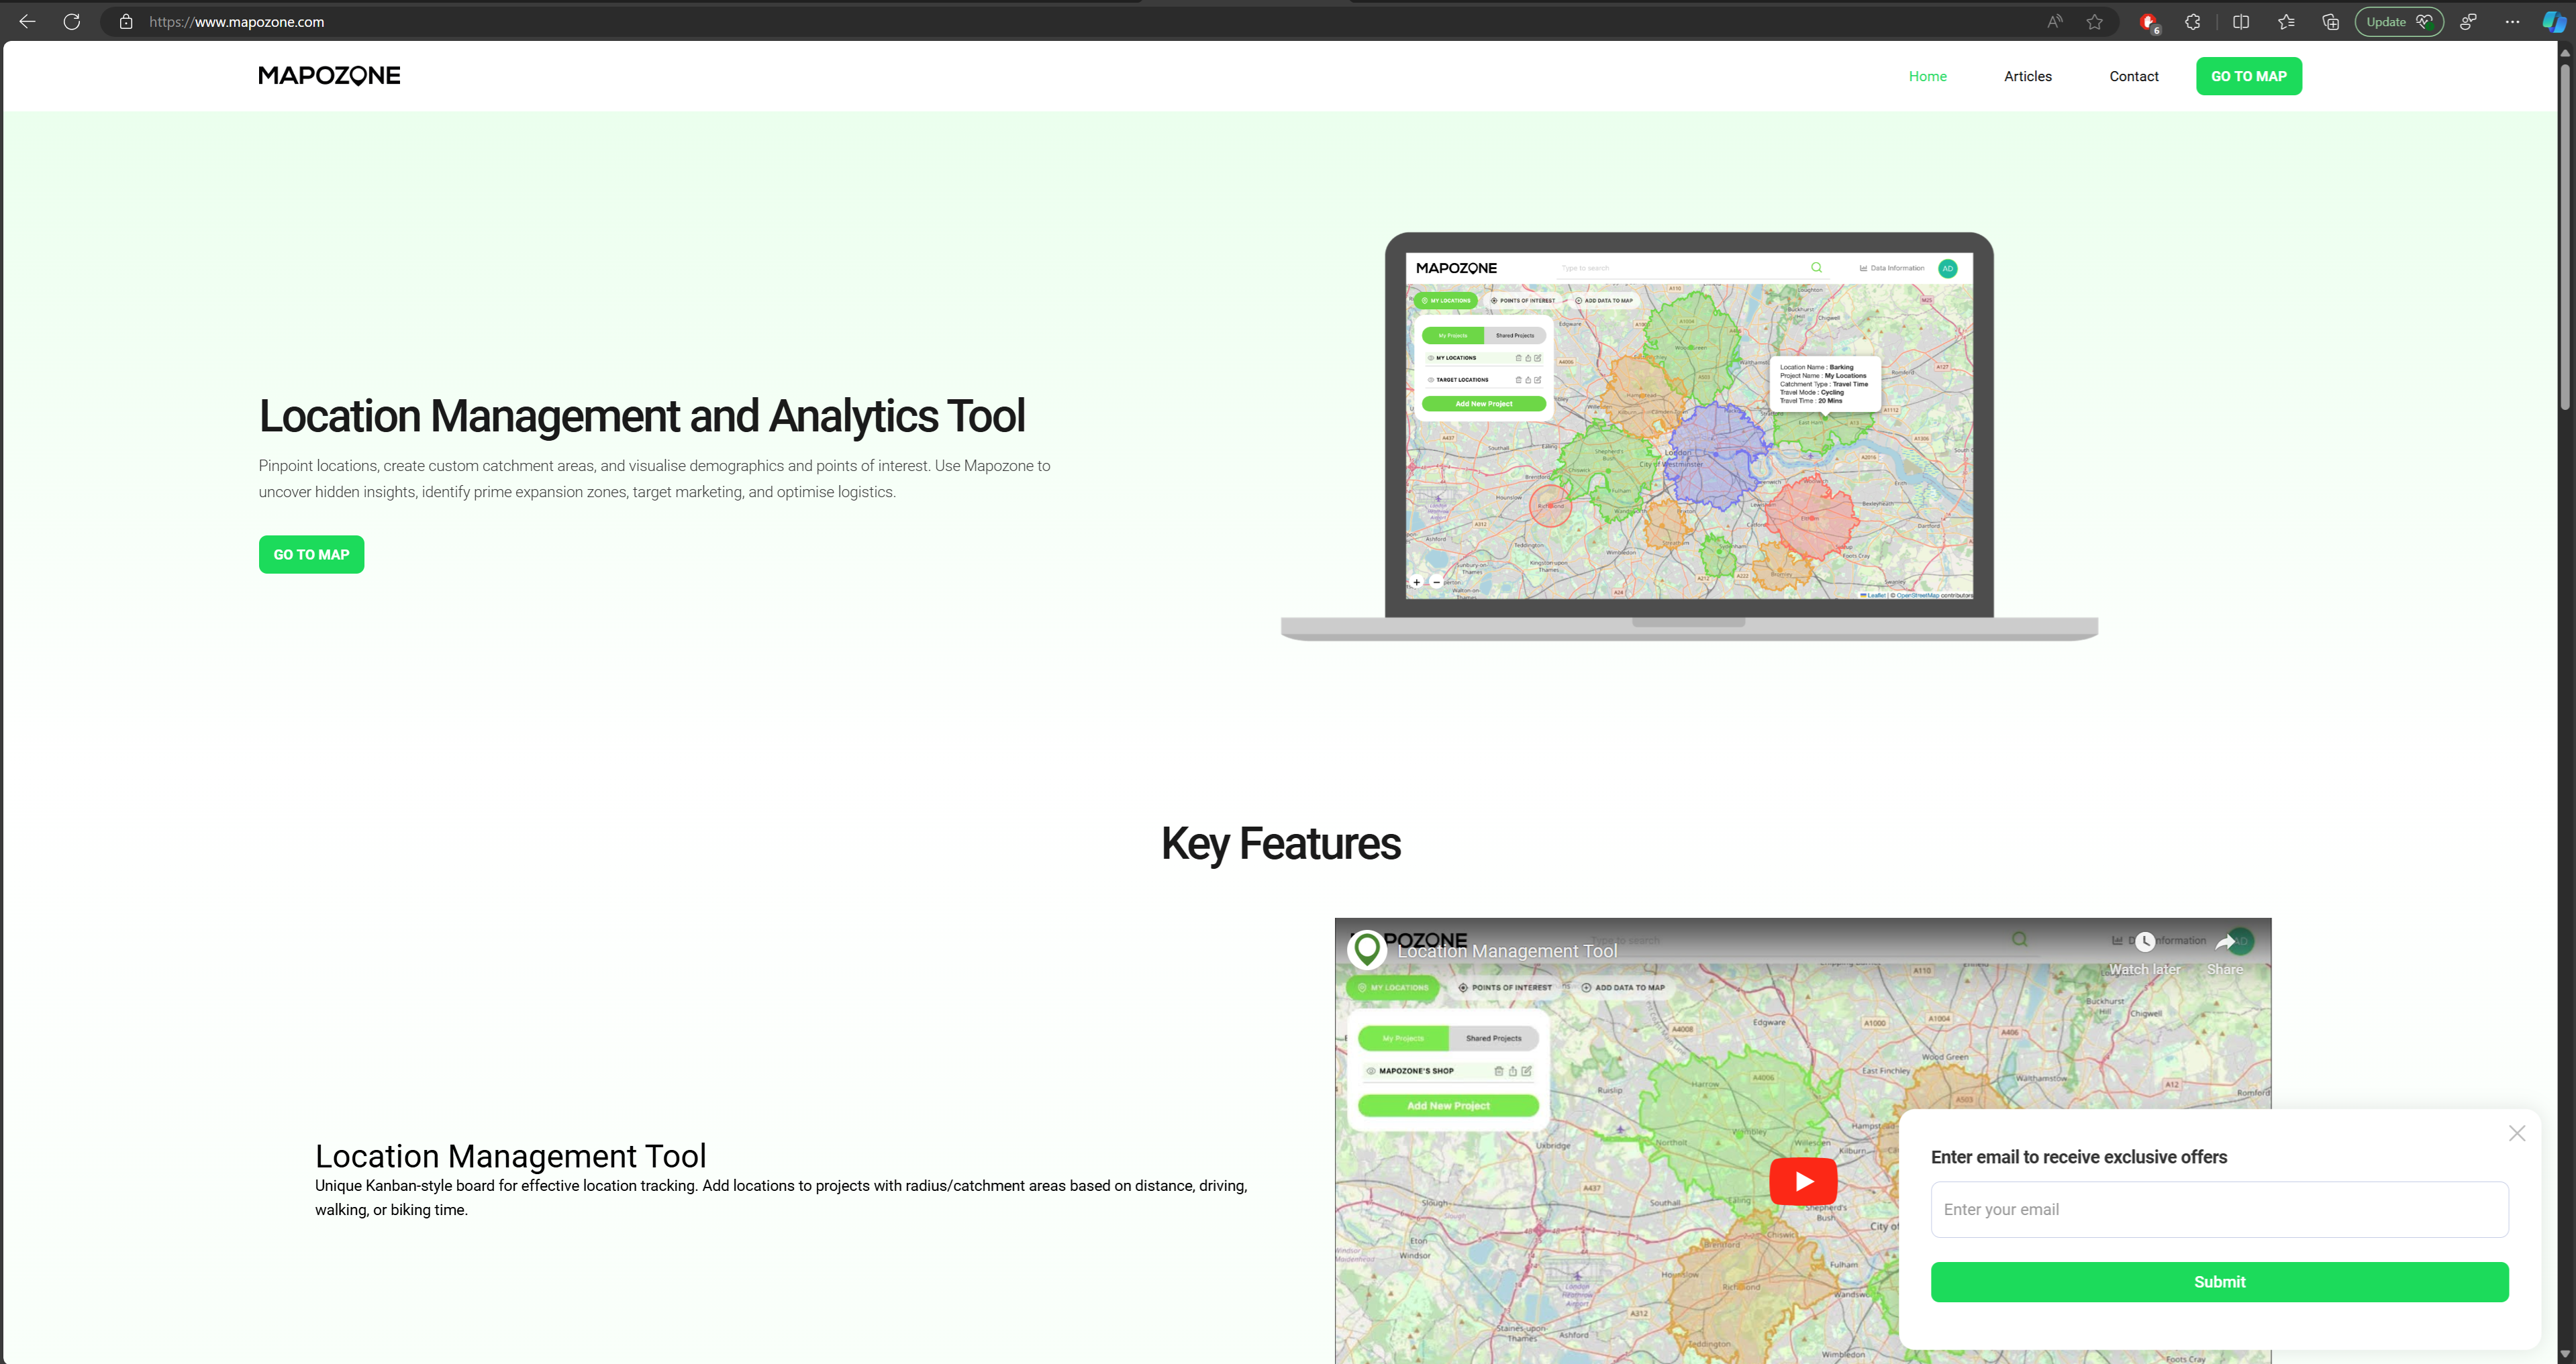Click the MAPOZONE logo in header
This screenshot has width=2576, height=1364.
coord(329,76)
